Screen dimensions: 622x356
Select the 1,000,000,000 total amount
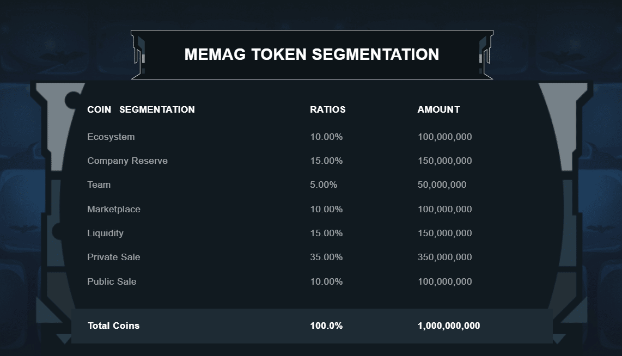pos(449,326)
